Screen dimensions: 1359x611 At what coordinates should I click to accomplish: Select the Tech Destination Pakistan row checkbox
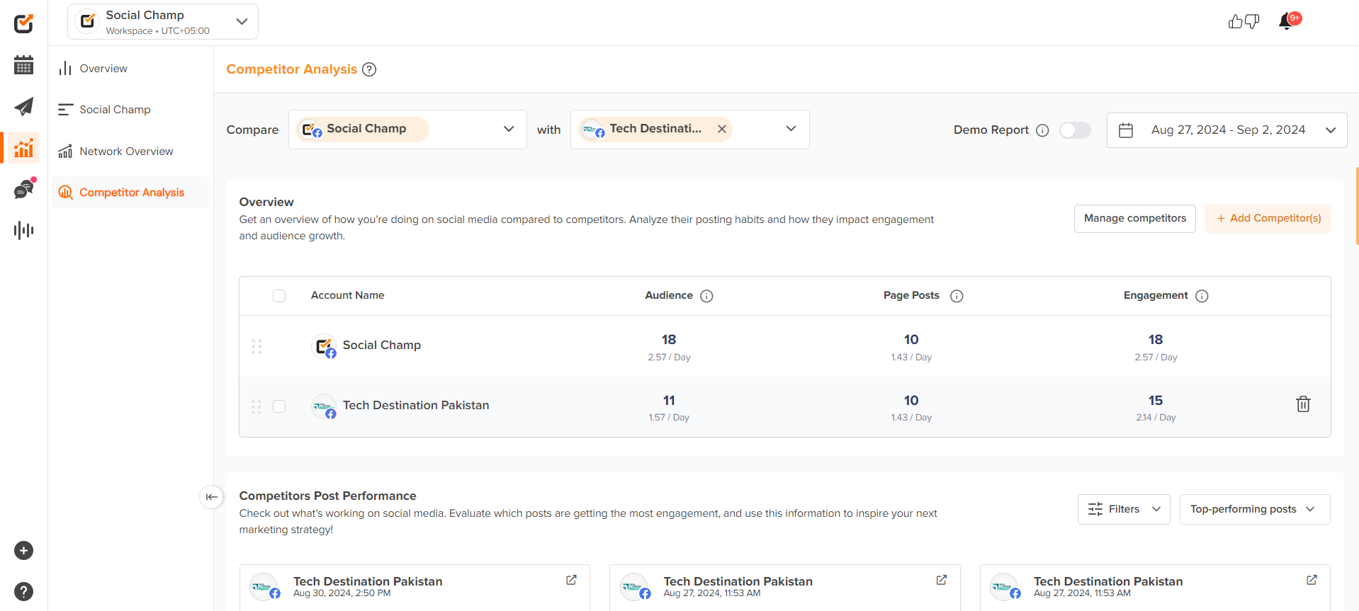(x=279, y=406)
